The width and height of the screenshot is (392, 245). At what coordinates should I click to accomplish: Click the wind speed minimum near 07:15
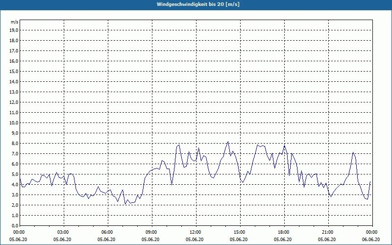click(125, 204)
